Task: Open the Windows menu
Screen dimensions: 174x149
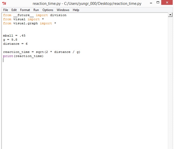Action: 63,10
